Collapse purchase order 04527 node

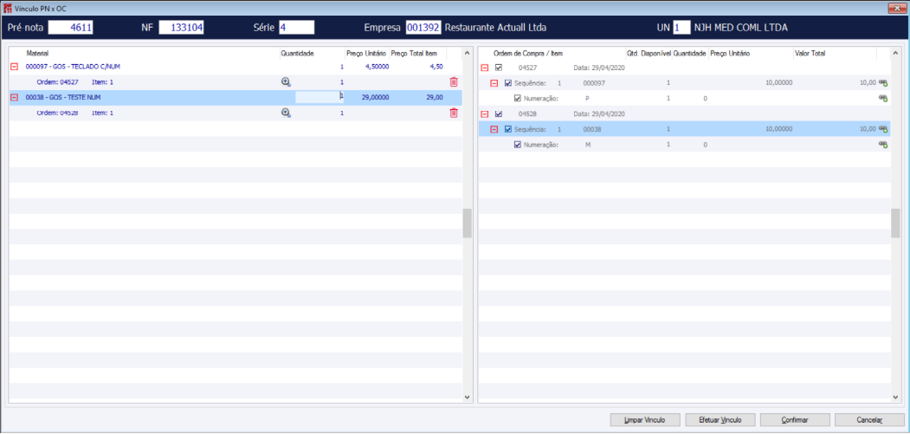click(x=485, y=68)
